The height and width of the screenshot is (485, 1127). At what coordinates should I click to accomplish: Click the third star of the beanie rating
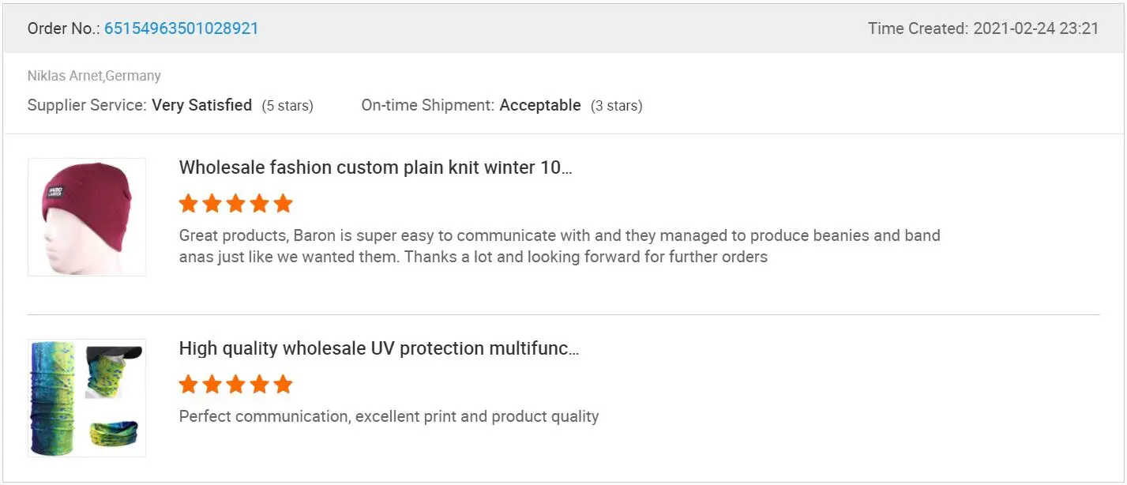235,204
